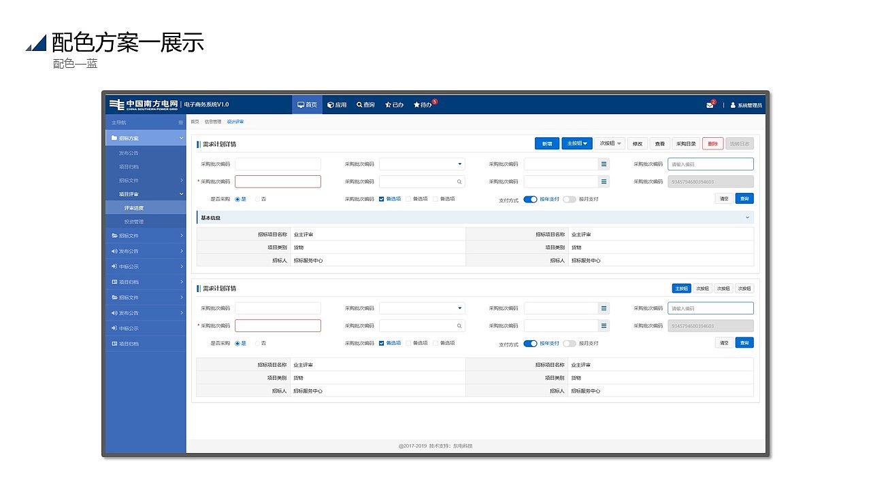
Task: Click the red badge on 待办 tab
Action: [x=434, y=101]
